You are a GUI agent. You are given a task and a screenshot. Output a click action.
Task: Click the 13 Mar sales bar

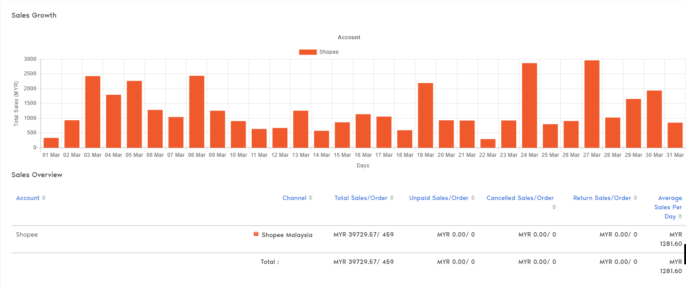point(301,129)
